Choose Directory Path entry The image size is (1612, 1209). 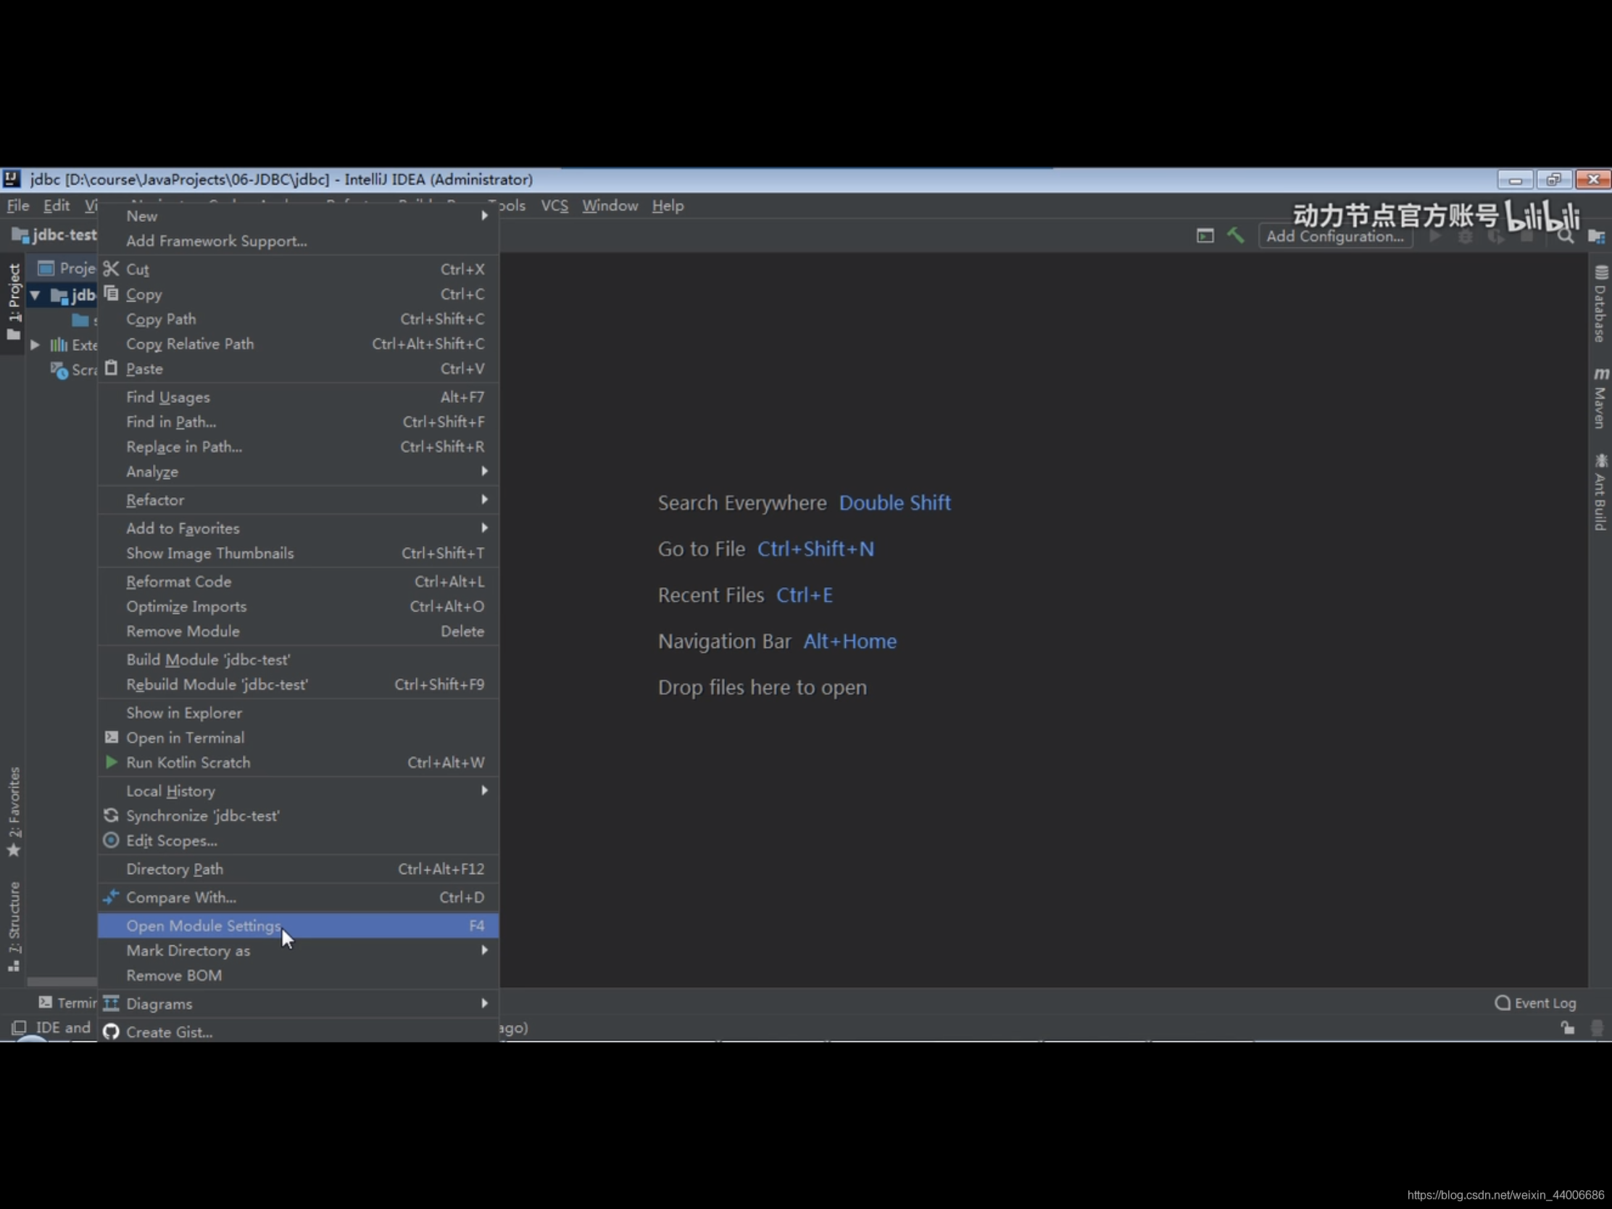(298, 868)
